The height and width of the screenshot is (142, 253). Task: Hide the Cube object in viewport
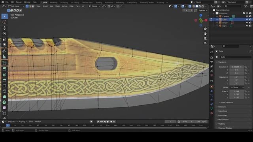pyautogui.click(x=247, y=19)
